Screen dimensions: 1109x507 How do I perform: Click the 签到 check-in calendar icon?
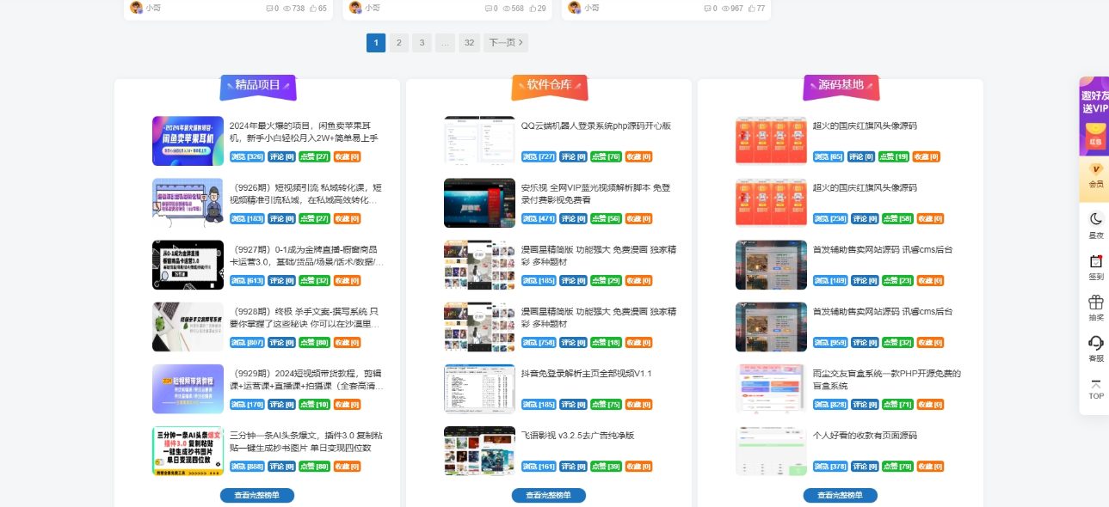[1095, 266]
